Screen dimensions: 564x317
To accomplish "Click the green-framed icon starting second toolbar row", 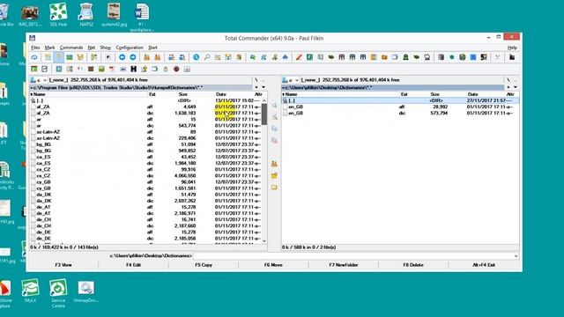I will [34, 69].
